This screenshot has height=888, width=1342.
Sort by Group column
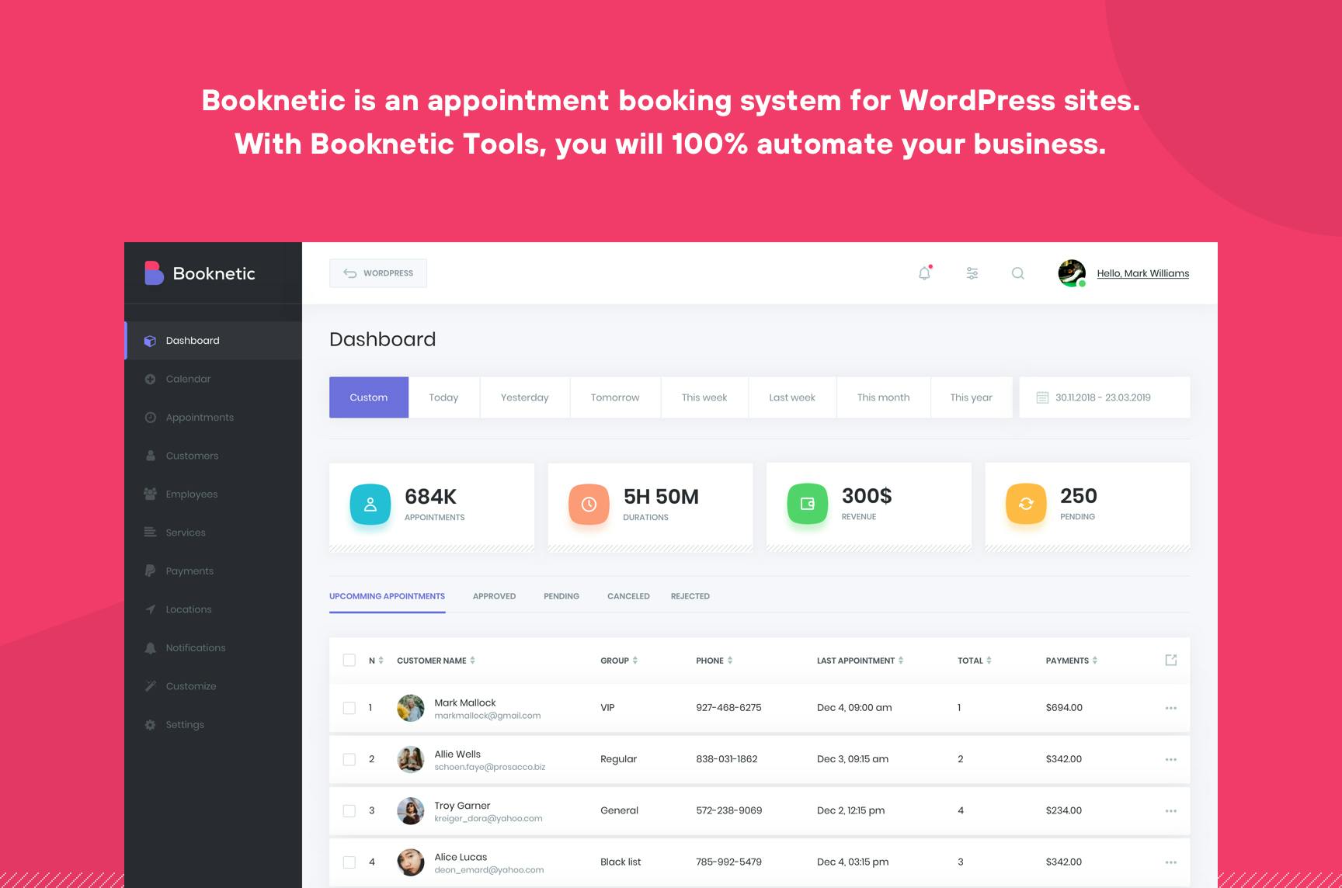(x=619, y=661)
